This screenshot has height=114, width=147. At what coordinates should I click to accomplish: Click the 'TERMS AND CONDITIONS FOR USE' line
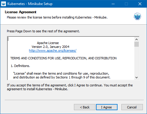(63, 58)
